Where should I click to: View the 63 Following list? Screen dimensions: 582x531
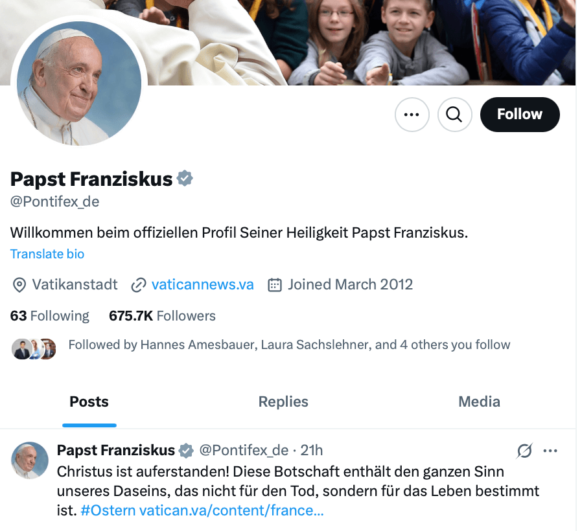pyautogui.click(x=50, y=316)
